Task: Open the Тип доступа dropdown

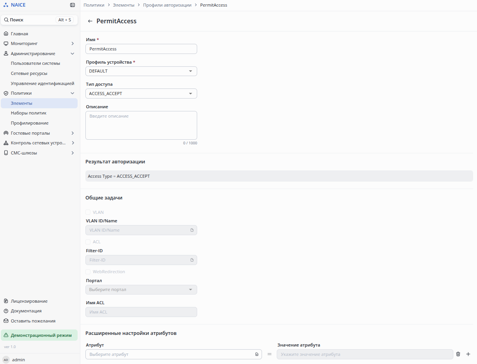Action: (x=141, y=94)
